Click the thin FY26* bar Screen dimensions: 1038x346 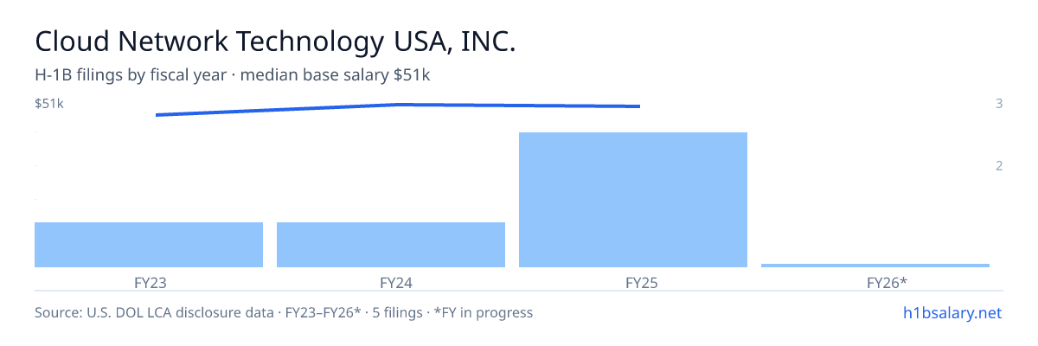point(875,266)
